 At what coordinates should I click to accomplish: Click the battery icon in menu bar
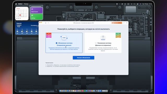135,4
